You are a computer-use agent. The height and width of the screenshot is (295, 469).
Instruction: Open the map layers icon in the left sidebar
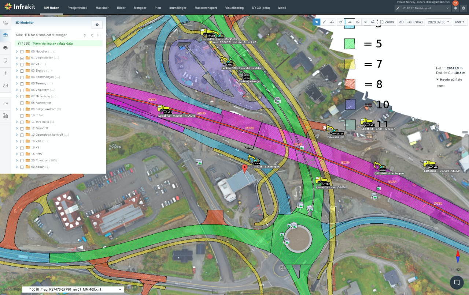(5, 48)
